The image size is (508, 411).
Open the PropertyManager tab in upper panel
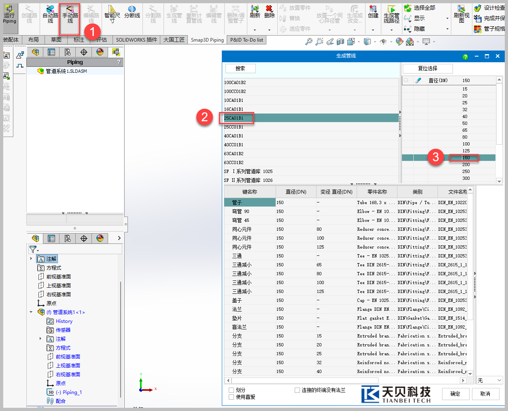pos(51,52)
